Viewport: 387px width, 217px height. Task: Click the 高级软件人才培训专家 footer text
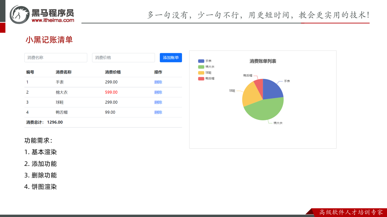tap(351, 212)
